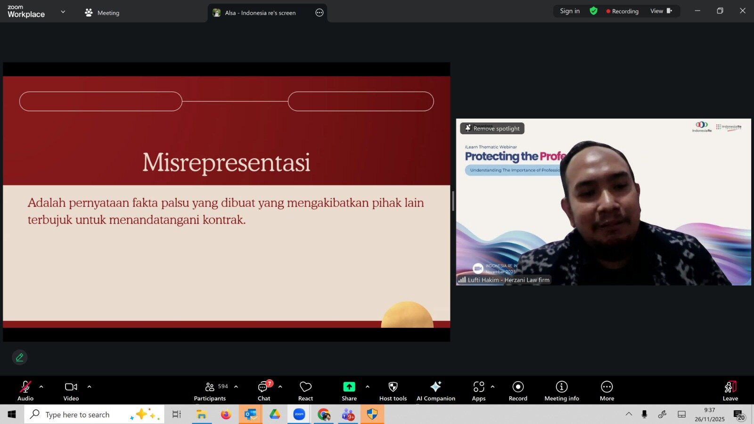Image resolution: width=754 pixels, height=424 pixels.
Task: Open the More options menu
Action: (606, 391)
